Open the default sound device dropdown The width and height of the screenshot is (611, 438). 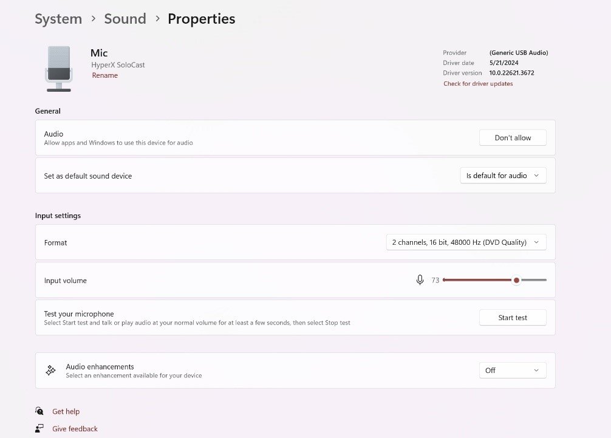(503, 176)
